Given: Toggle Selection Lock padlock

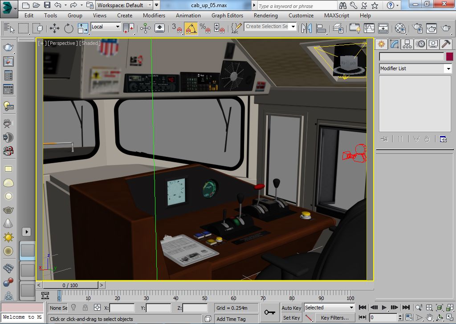Looking at the screenshot, I should tap(85, 308).
